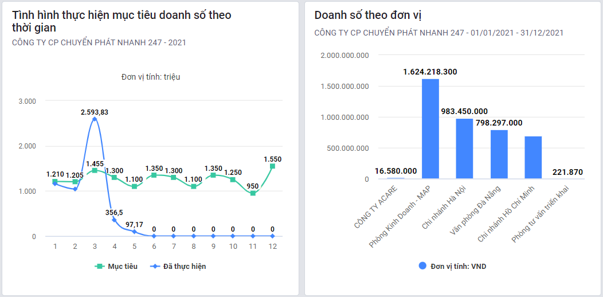Click the 1.250 target label at month 10
The height and width of the screenshot is (297, 603).
[233, 173]
